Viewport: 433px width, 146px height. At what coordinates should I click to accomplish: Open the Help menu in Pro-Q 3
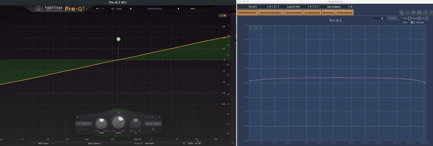[x=193, y=9]
